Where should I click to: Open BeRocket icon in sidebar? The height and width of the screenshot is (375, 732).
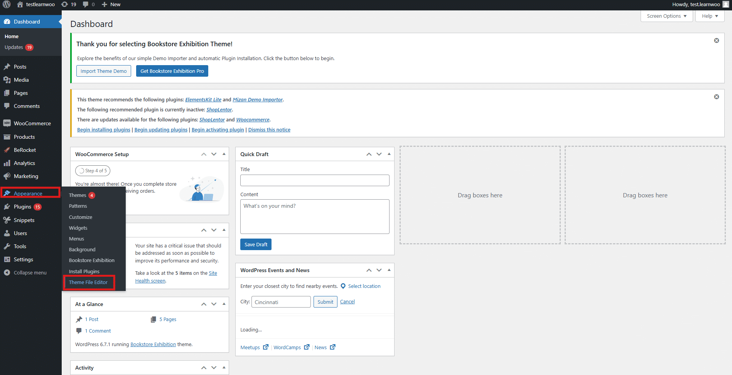coord(7,150)
